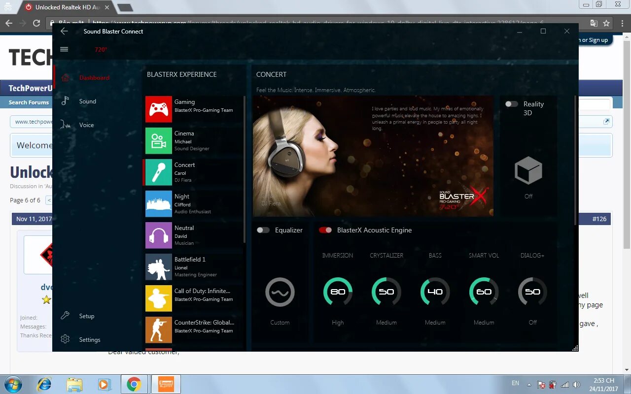
Task: Select the Battlefield 1 soldier icon
Action: click(159, 267)
